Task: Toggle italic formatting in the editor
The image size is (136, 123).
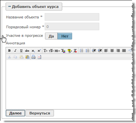Action: pyautogui.click(x=15, y=51)
